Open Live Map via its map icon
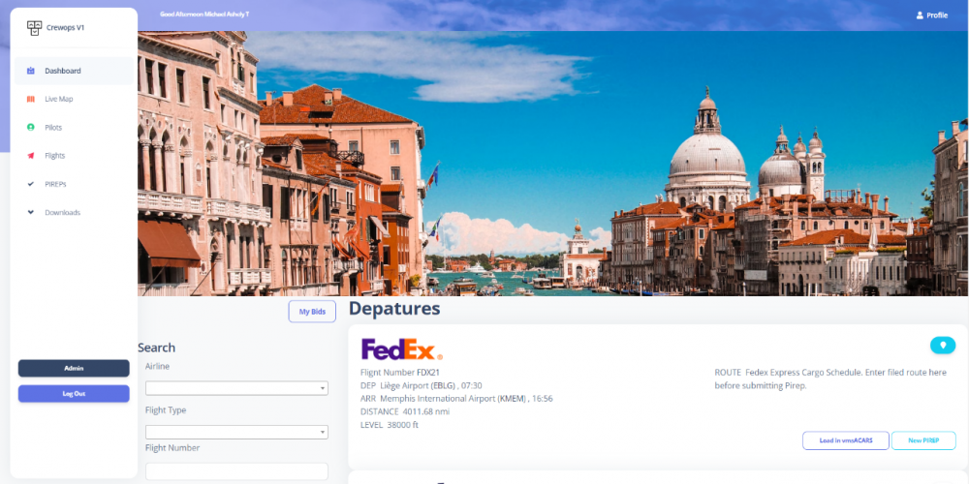The image size is (969, 484). pyautogui.click(x=31, y=99)
